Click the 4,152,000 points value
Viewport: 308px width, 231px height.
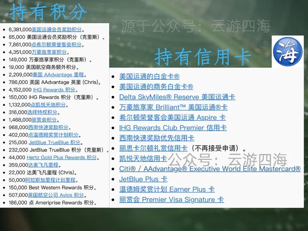[20, 90]
